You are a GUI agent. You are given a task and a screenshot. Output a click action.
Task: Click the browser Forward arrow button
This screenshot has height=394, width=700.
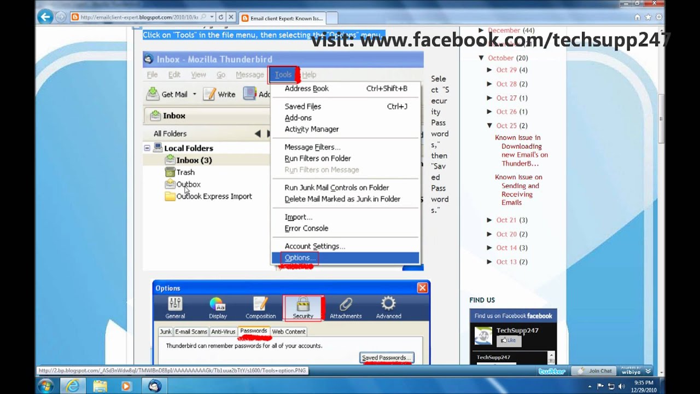tap(61, 17)
